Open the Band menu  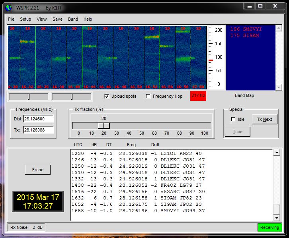pos(73,19)
